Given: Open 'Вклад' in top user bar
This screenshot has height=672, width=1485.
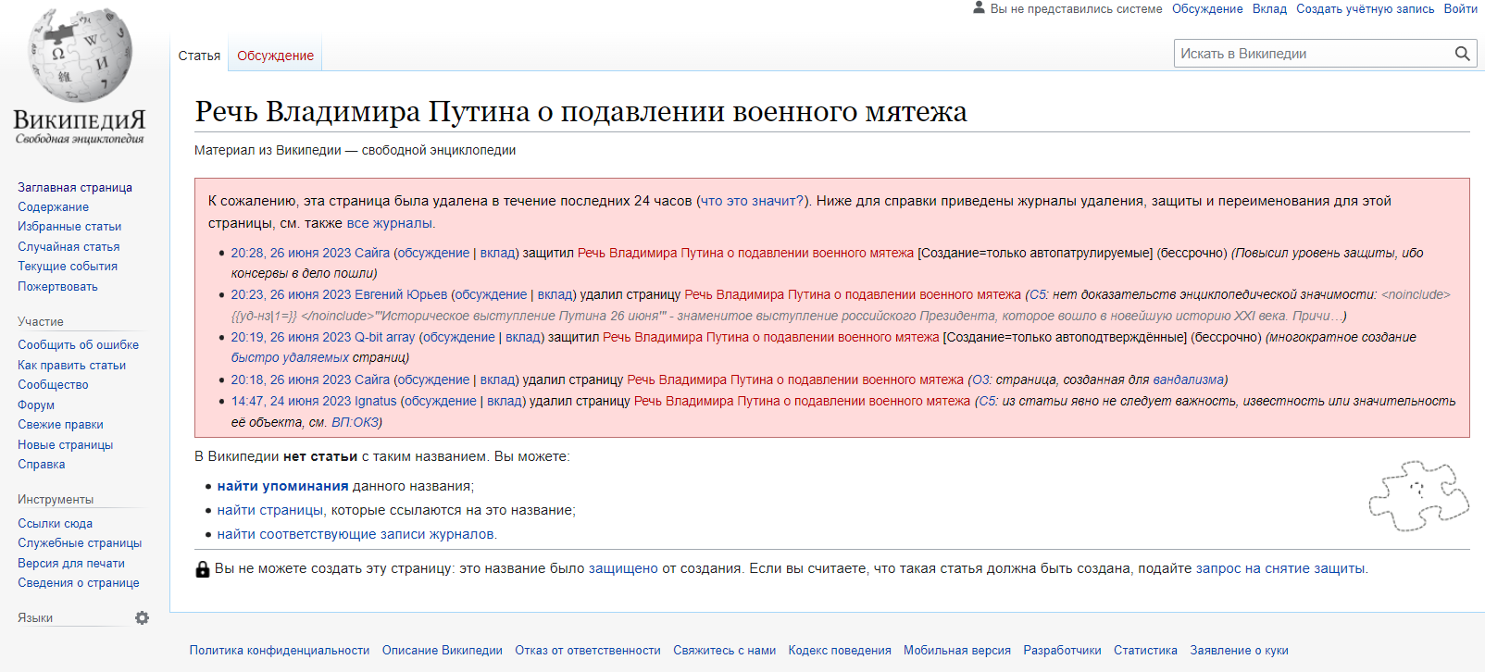Looking at the screenshot, I should click(1269, 8).
